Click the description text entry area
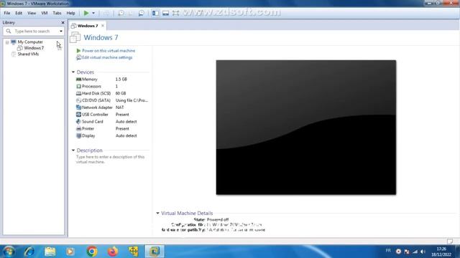The image size is (460, 258). coord(110,159)
